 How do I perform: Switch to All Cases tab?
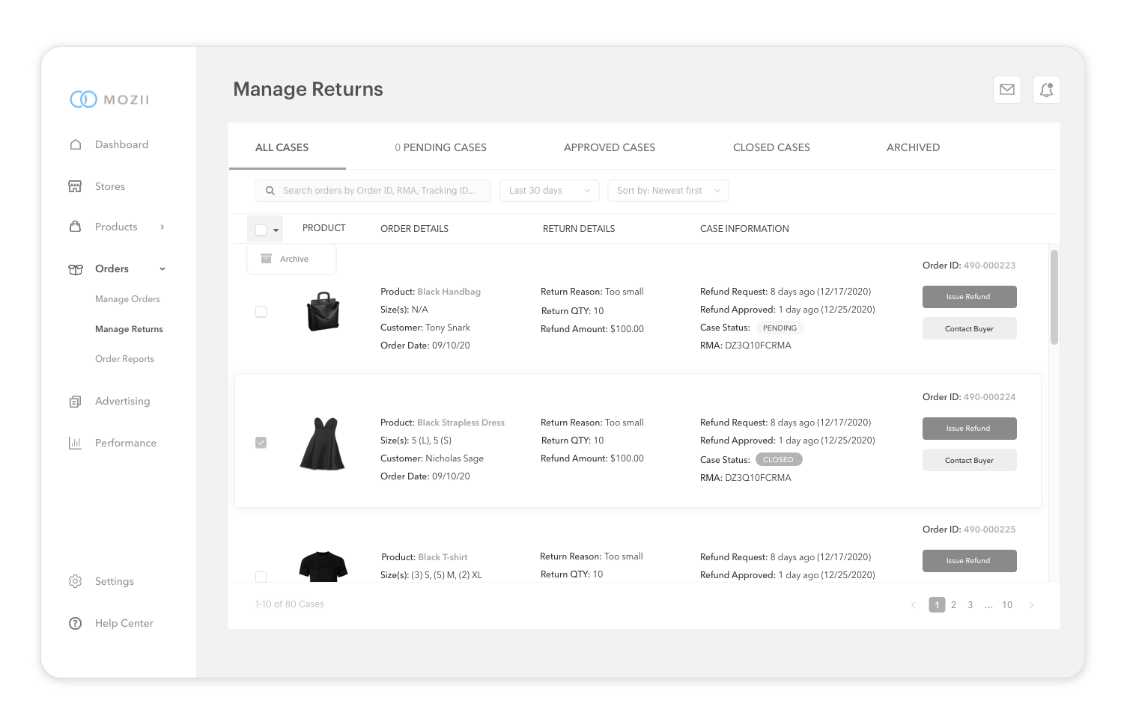pos(282,147)
